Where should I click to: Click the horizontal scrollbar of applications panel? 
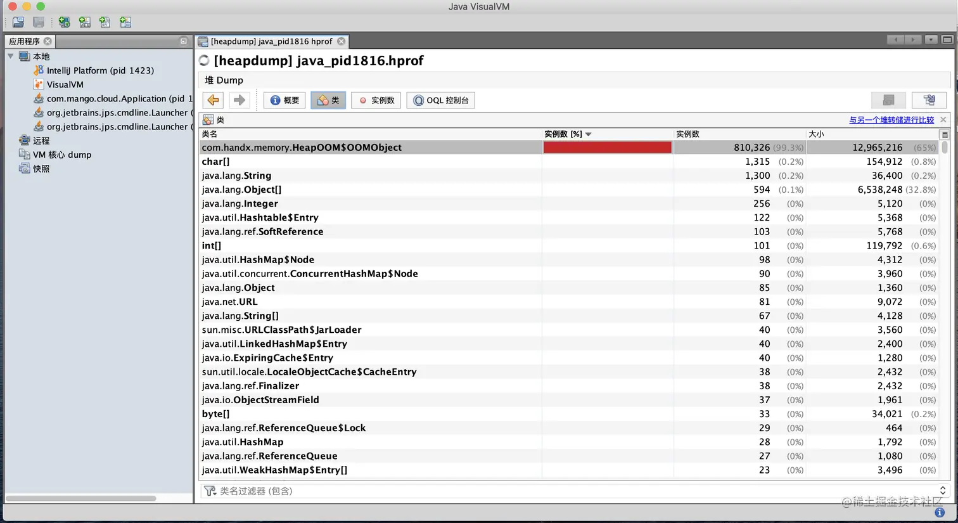pos(81,498)
